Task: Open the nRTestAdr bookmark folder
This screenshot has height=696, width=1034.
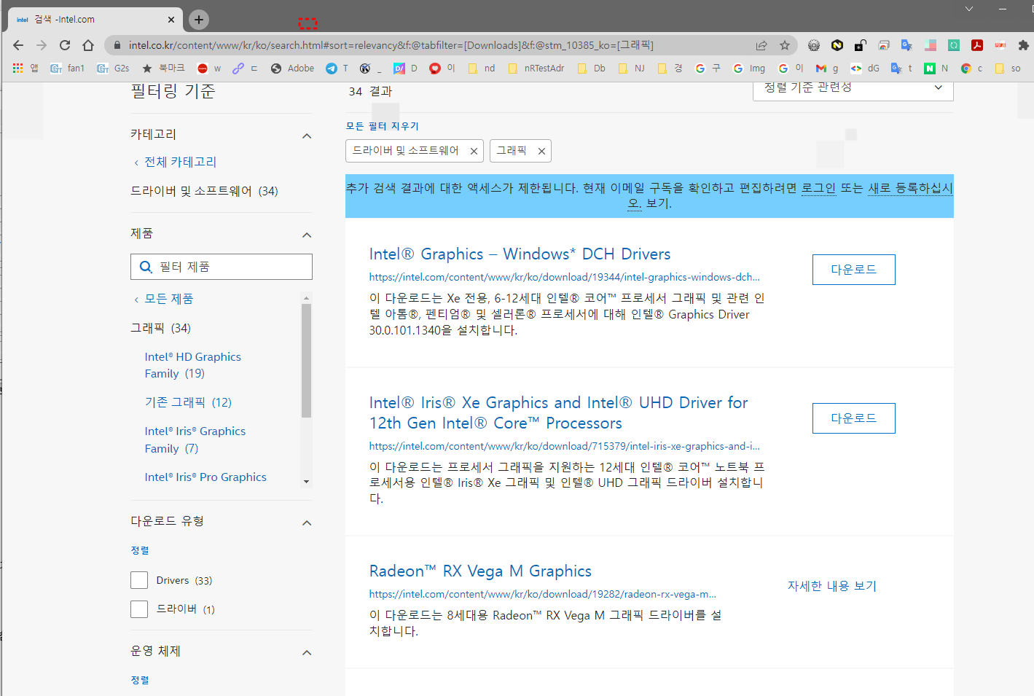Action: (536, 68)
